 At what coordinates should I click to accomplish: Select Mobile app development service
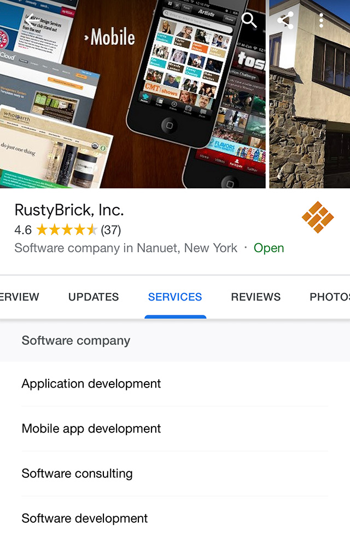[x=175, y=429]
